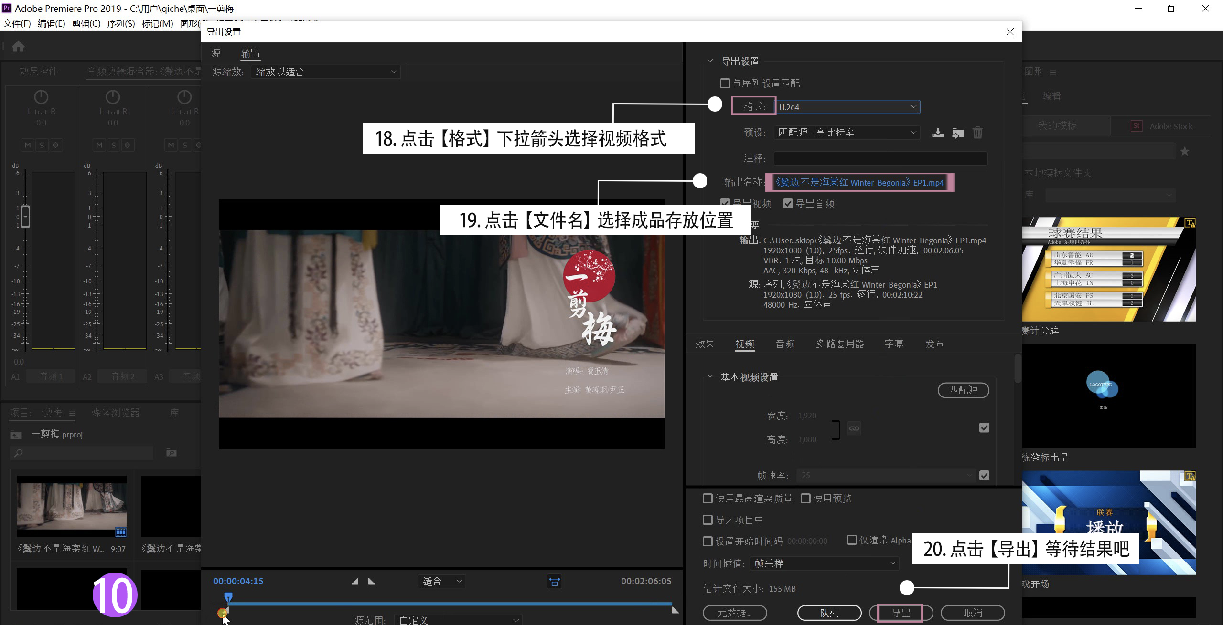
Task: Click the 元数据 button
Action: pyautogui.click(x=735, y=613)
